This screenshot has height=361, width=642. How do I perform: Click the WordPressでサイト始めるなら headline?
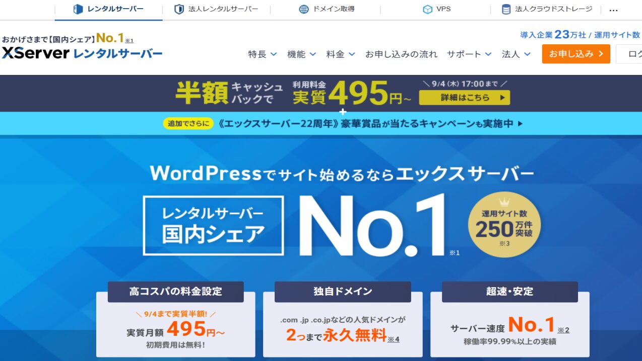pyautogui.click(x=272, y=173)
